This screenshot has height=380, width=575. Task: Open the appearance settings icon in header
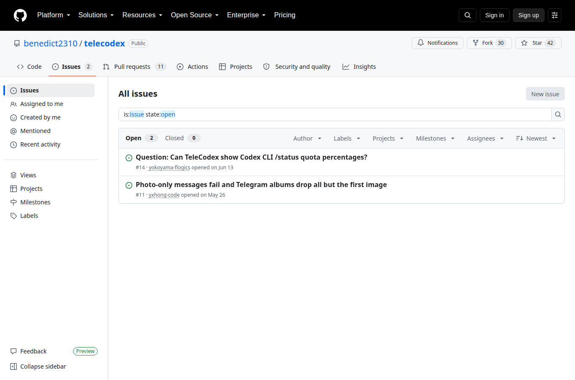pos(555,15)
